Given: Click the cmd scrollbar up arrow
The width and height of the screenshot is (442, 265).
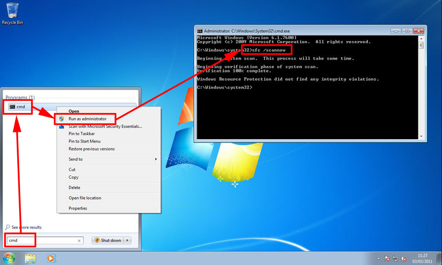Looking at the screenshot, I should (421, 39).
